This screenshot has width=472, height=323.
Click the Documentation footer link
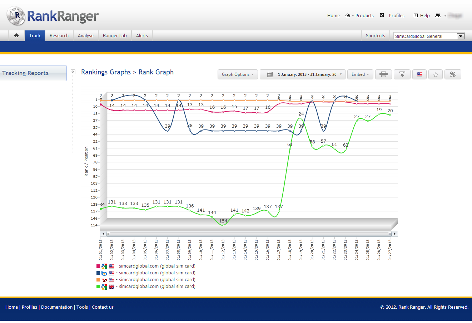57,307
